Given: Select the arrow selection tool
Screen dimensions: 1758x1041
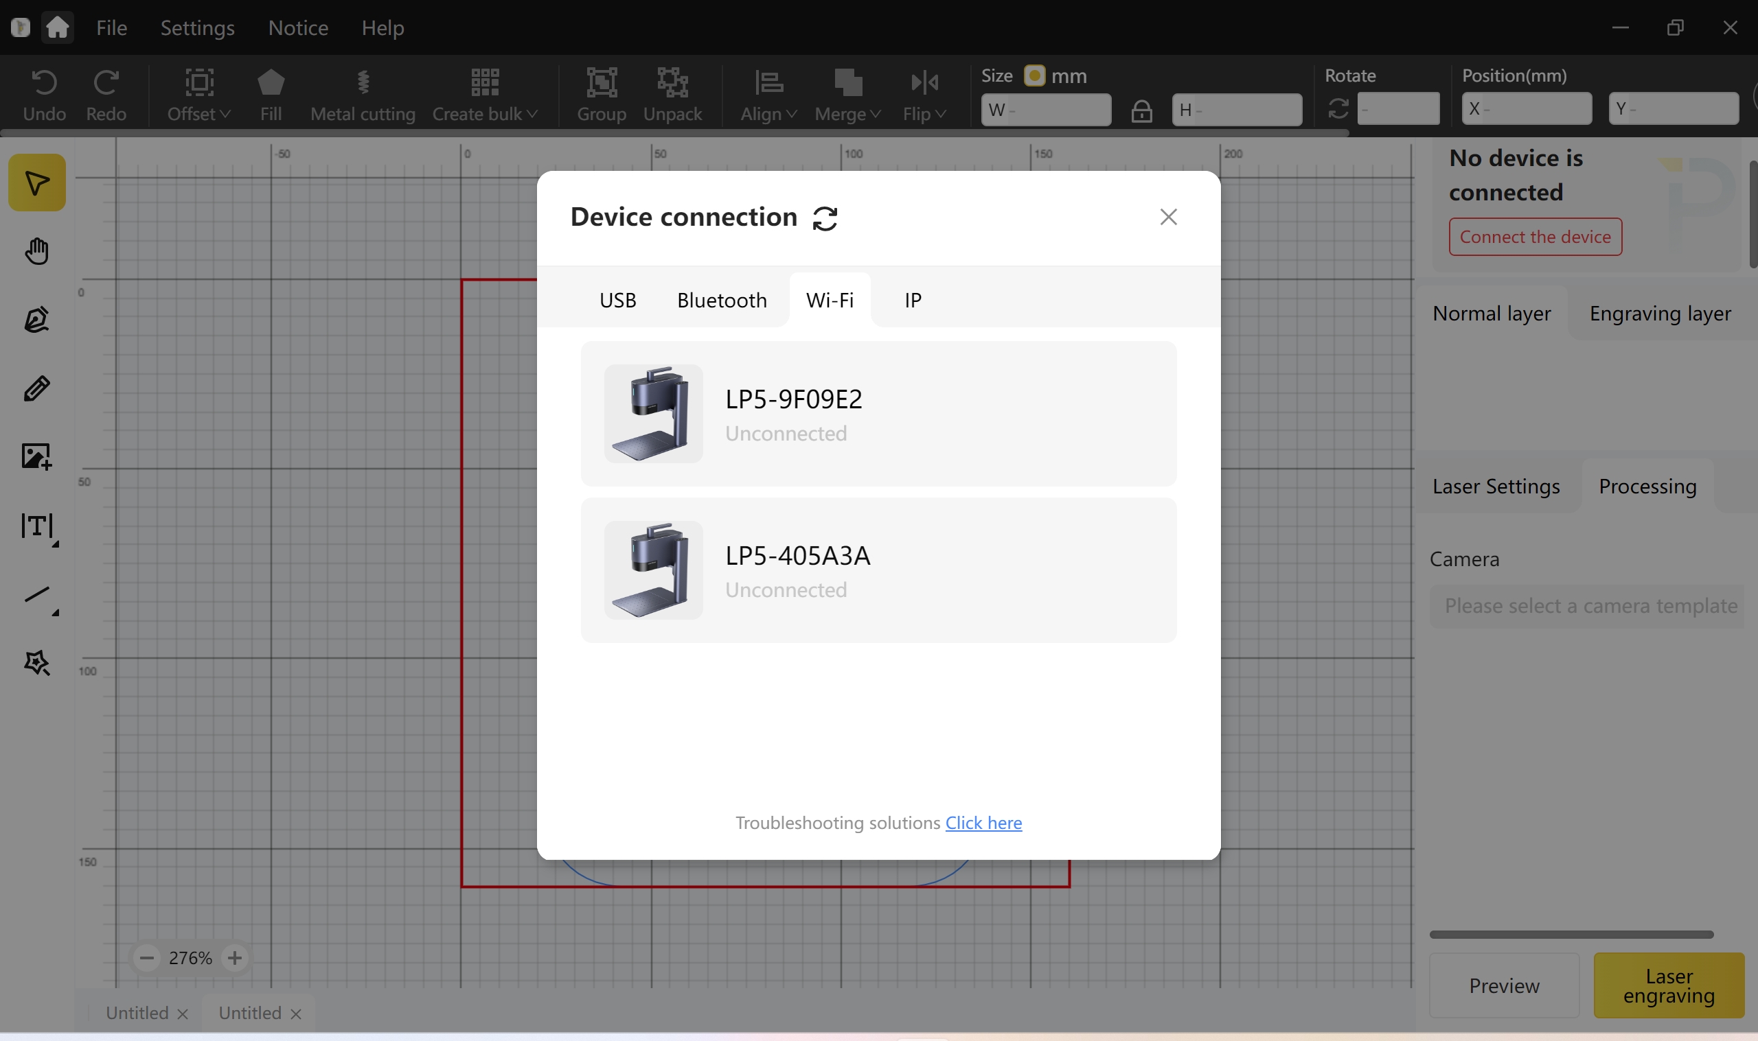Looking at the screenshot, I should tap(36, 183).
